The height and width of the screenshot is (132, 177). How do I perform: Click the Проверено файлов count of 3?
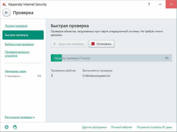(x=52, y=76)
